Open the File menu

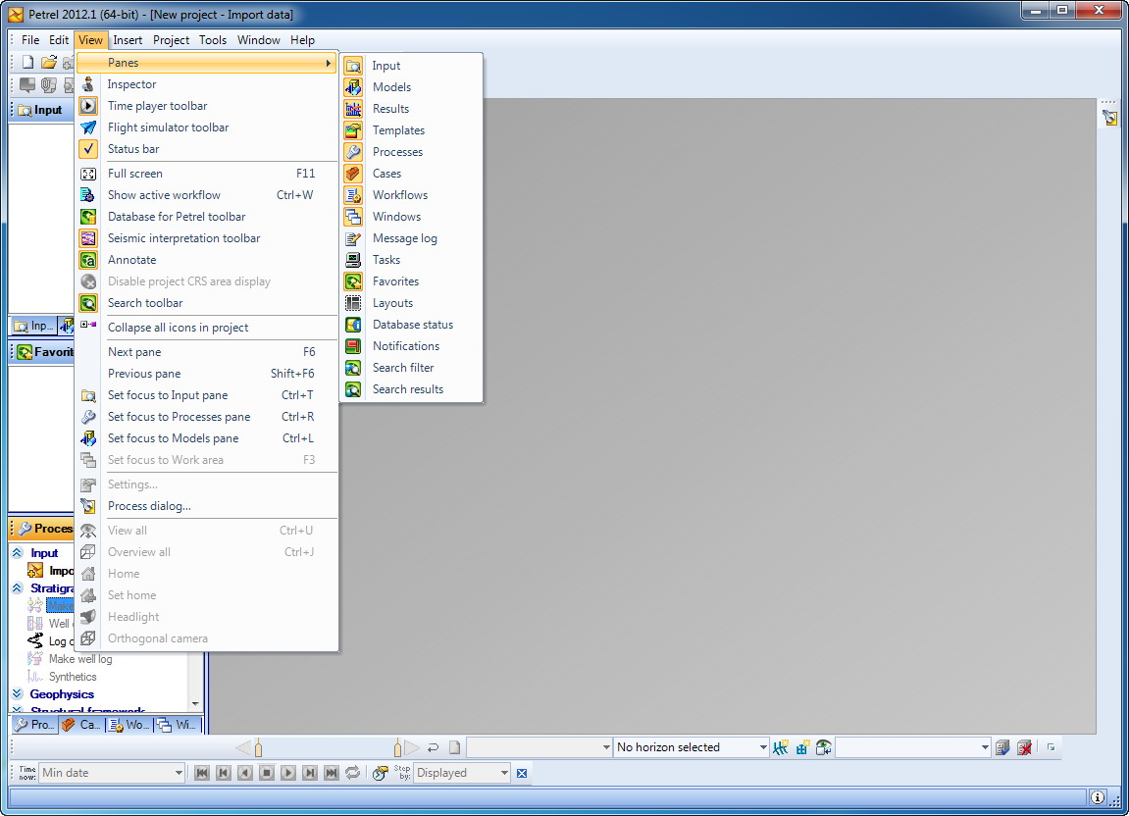point(30,40)
